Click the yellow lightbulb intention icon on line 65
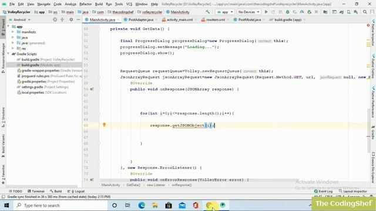The image size is (376, 211). (105, 125)
